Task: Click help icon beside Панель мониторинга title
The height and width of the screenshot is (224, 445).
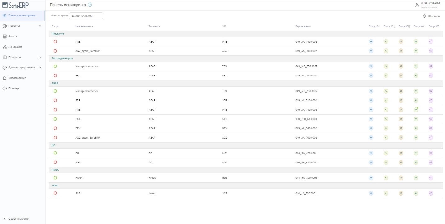Action: tap(90, 5)
